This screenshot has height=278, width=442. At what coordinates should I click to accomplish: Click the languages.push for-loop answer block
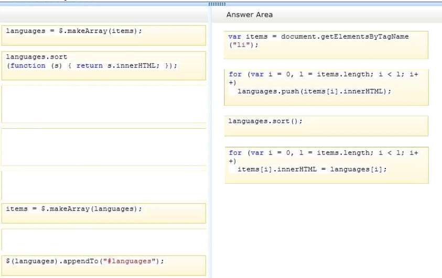(327, 87)
